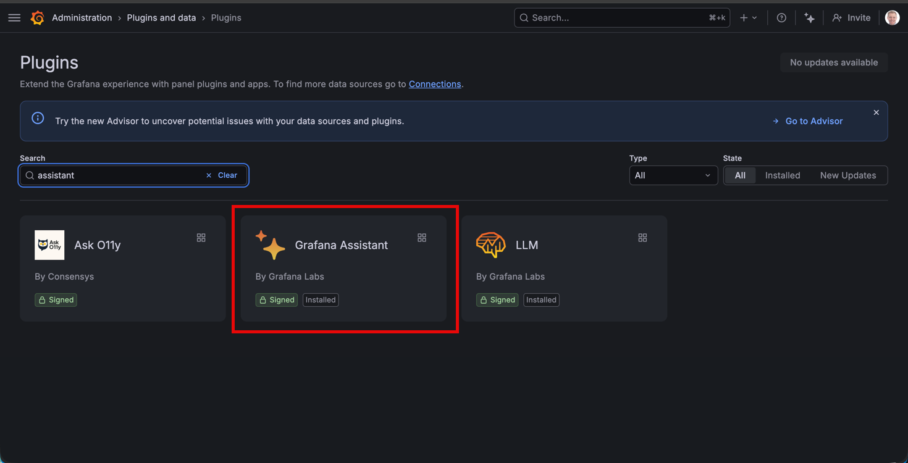Follow the Connections link
908x463 pixels.
coord(435,84)
